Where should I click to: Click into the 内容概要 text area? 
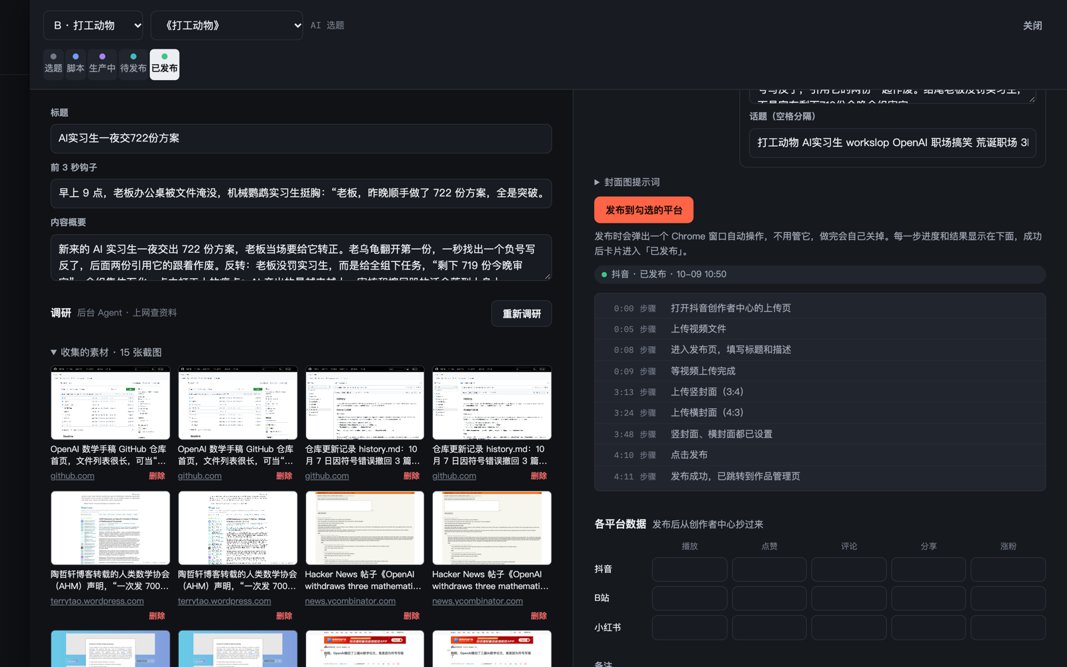(301, 257)
